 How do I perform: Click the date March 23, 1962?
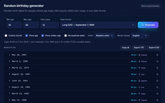pyautogui.click(x=20, y=94)
